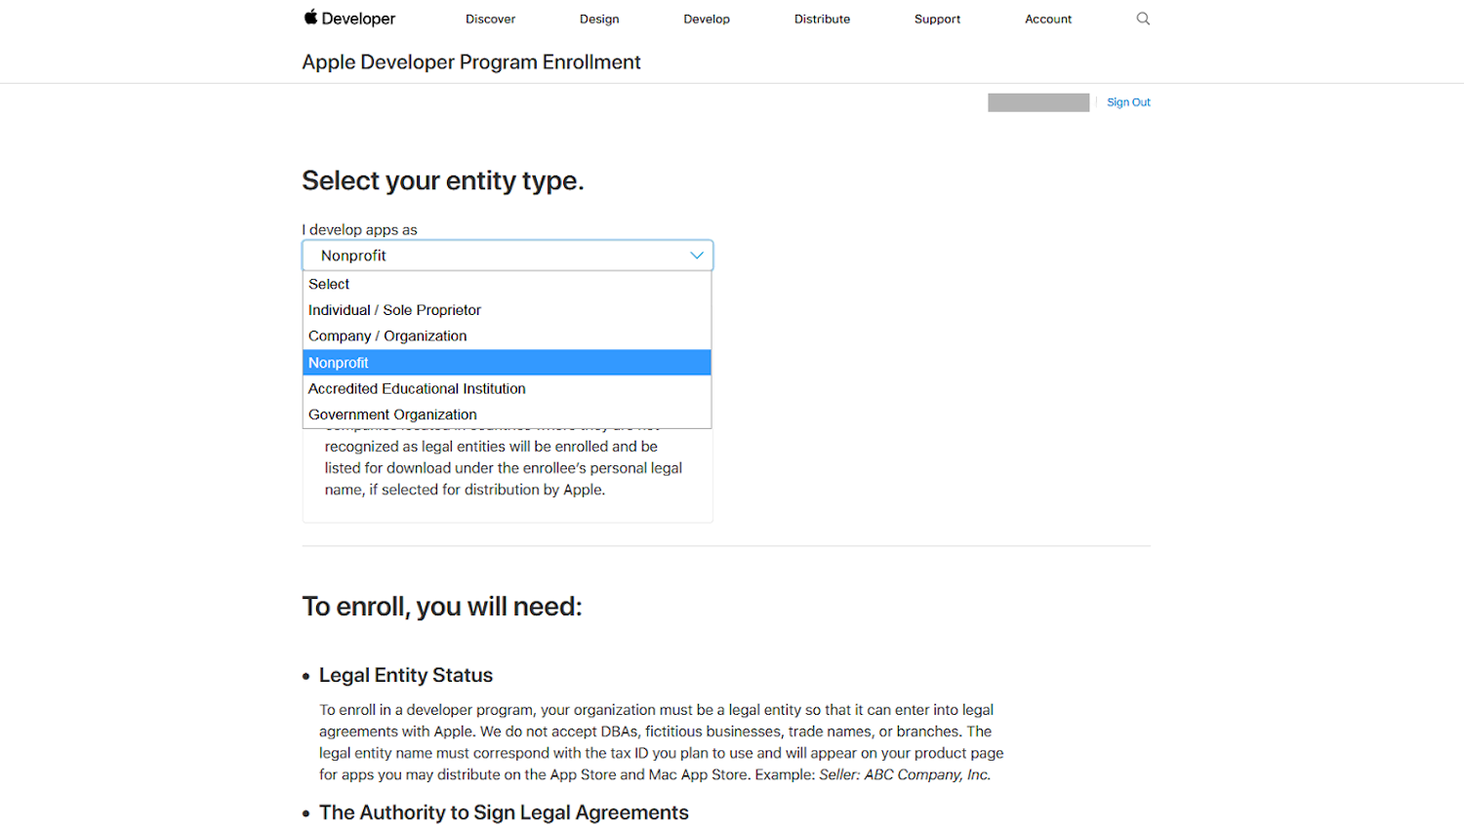Select Government Organization entity type
This screenshot has height=829, width=1464.
(508, 414)
